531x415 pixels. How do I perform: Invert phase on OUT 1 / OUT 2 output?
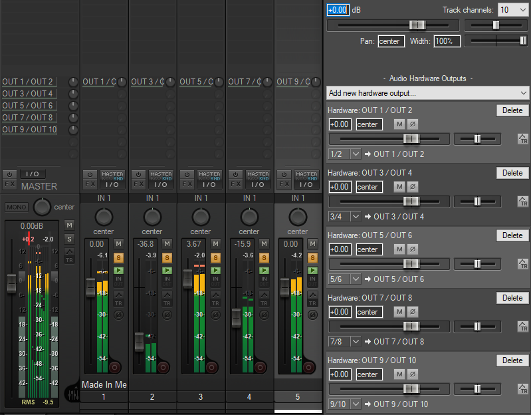(x=413, y=124)
